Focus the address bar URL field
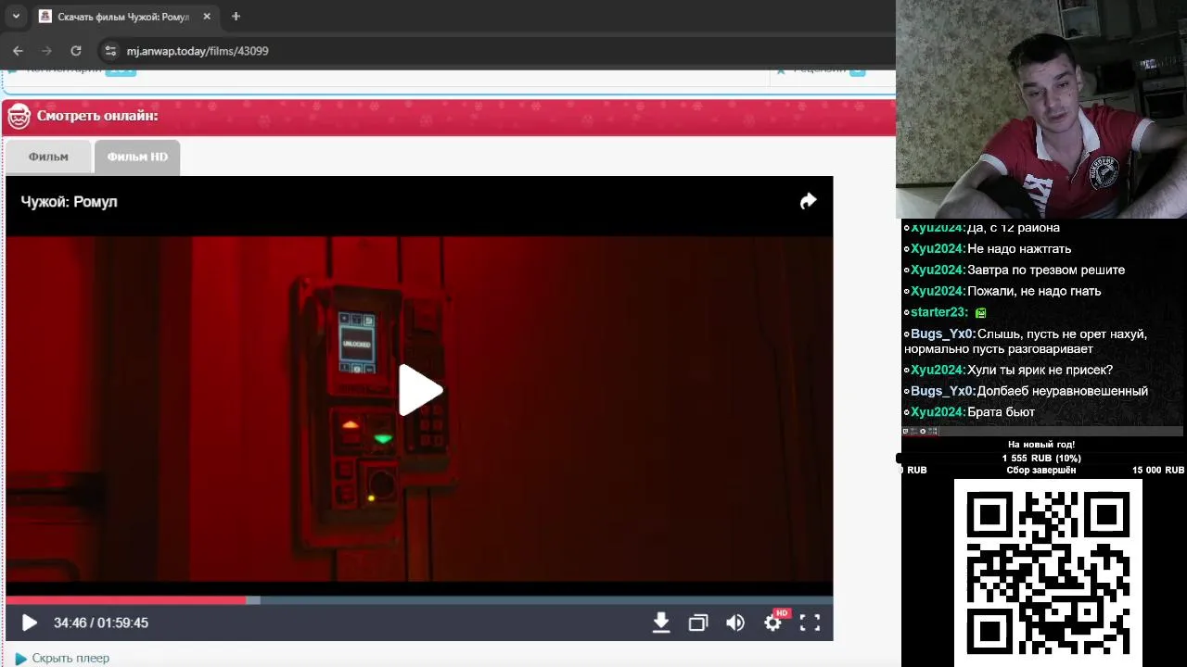This screenshot has height=667, width=1187. click(501, 51)
